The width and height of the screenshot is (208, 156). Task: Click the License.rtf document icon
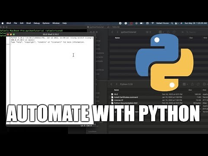click(112, 100)
